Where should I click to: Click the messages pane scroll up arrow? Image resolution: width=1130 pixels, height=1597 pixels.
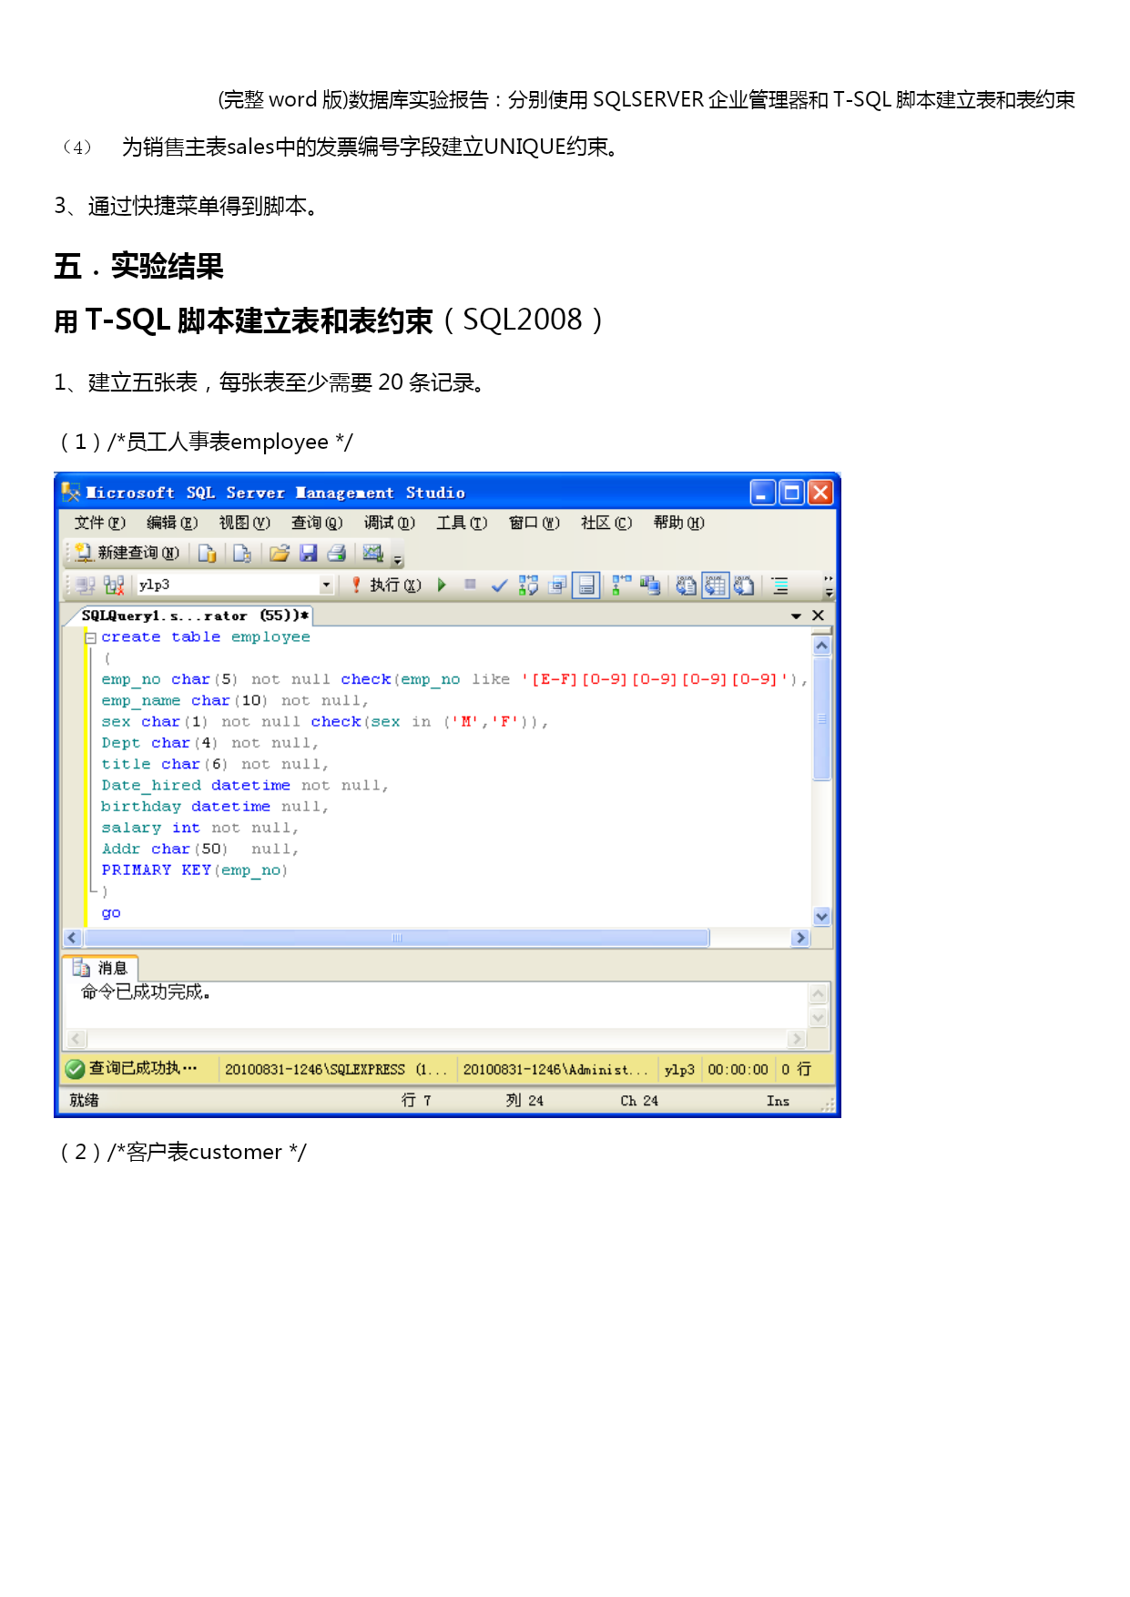(x=819, y=993)
